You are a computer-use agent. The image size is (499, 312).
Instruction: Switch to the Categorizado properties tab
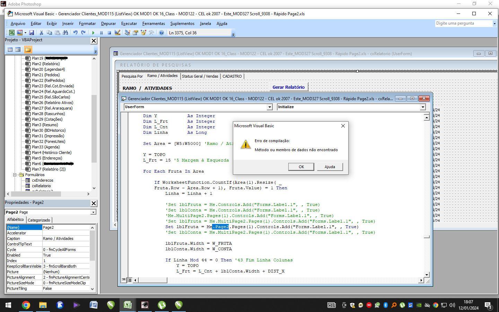point(39,220)
